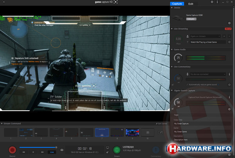
Task: Fast forward the timeshift playback
Action: (x=42, y=152)
